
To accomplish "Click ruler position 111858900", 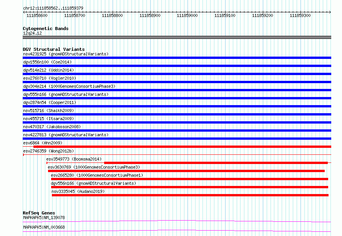I will click(x=150, y=15).
